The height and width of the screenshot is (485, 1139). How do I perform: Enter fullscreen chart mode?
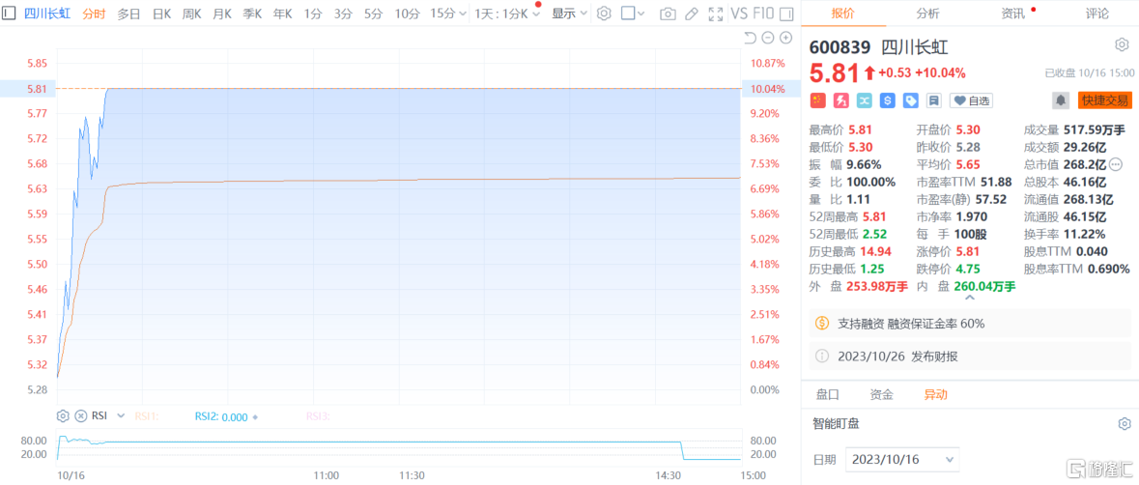[x=715, y=14]
